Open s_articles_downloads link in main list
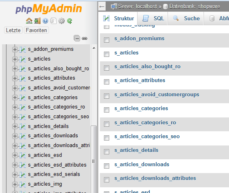229x193 pixels. coord(142,165)
